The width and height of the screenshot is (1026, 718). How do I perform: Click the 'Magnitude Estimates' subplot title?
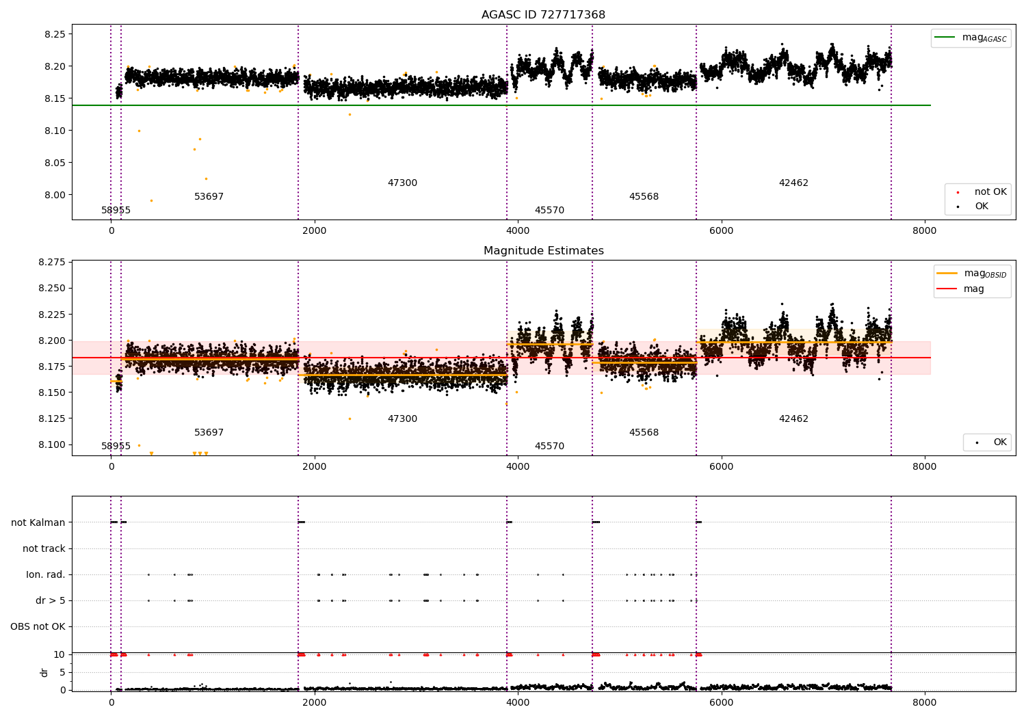(x=543, y=250)
